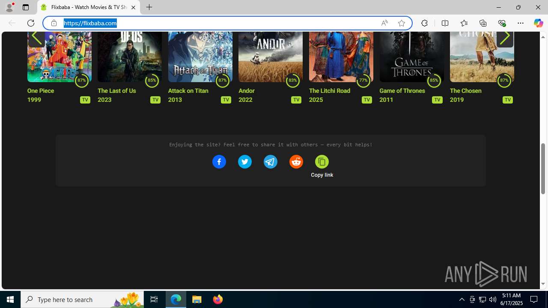The width and height of the screenshot is (548, 308).
Task: Open Read aloud in address bar
Action: [x=384, y=23]
